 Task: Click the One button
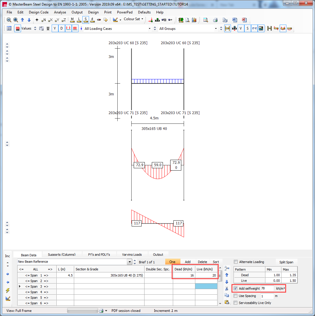172,262
